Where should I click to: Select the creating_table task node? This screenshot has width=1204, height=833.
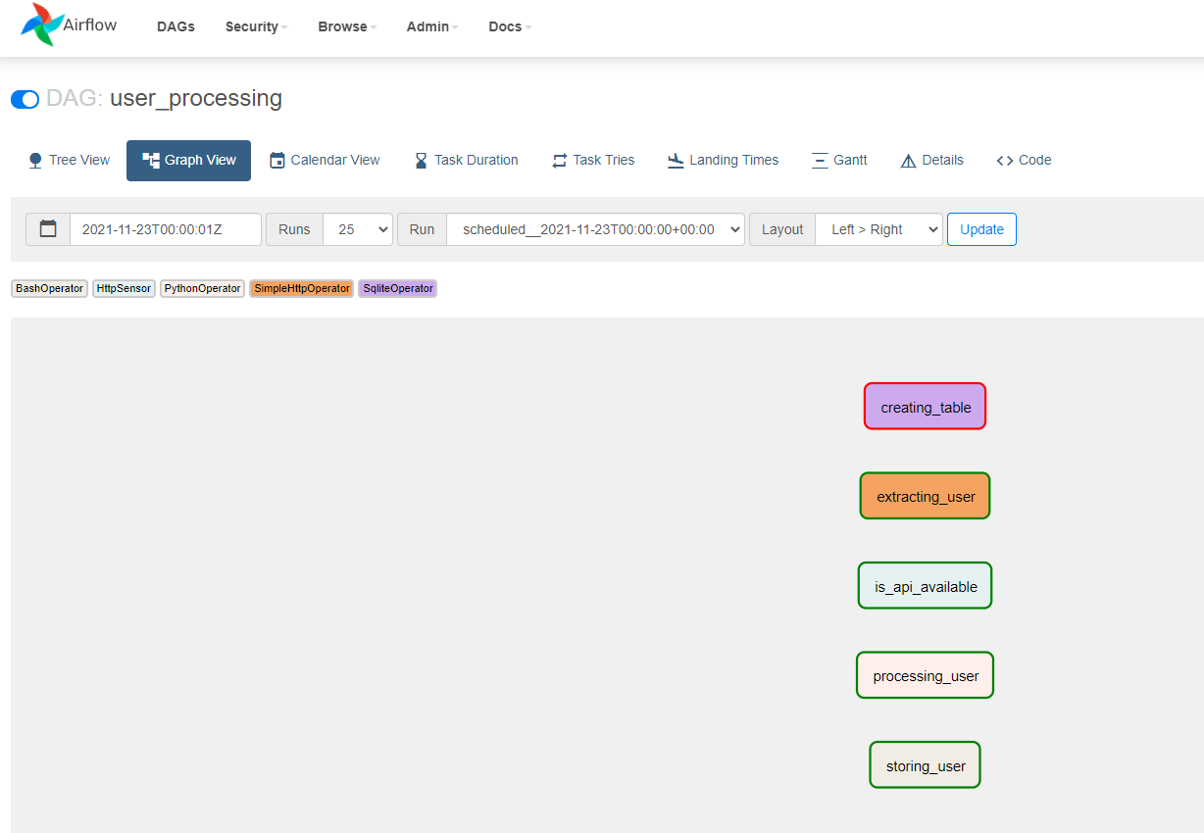(925, 406)
